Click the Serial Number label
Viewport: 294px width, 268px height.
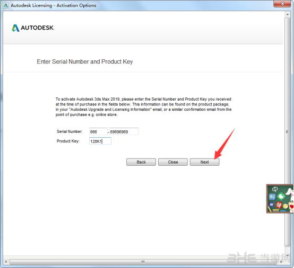tap(70, 131)
